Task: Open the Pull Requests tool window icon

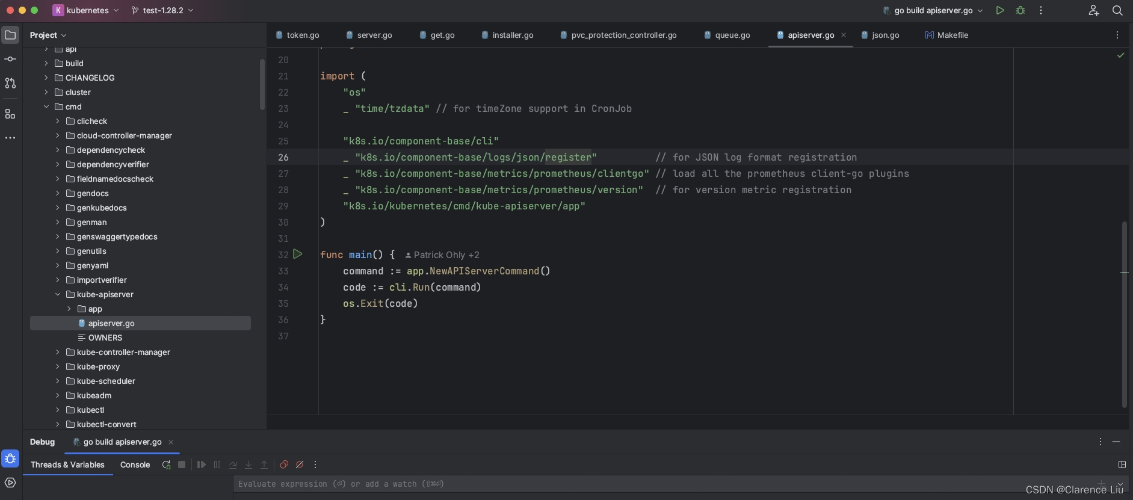Action: (x=10, y=83)
